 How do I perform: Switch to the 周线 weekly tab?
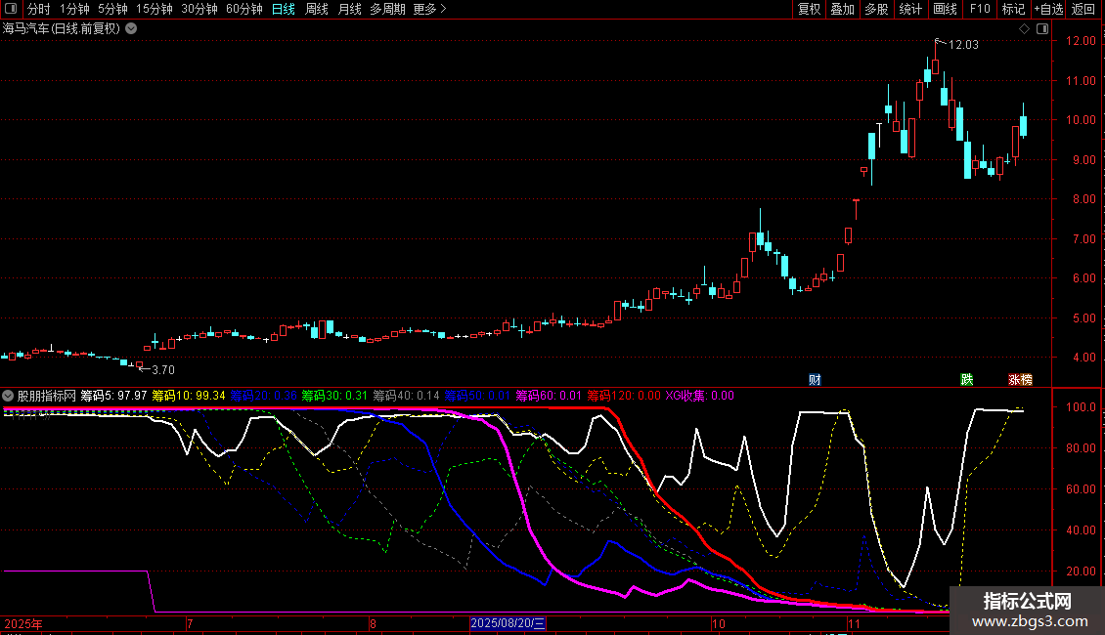click(316, 10)
